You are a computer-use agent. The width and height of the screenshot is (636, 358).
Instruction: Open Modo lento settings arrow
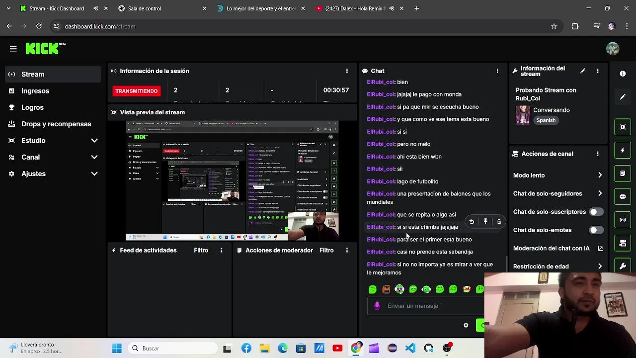(600, 176)
